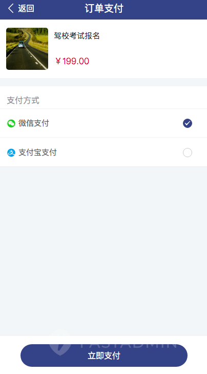Click the FastAdmin watermark shield logo

pyautogui.click(x=60, y=342)
